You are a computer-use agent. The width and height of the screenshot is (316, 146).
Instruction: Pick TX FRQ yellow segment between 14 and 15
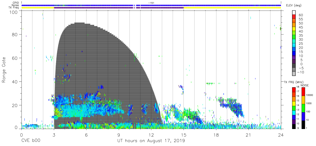[294, 103]
